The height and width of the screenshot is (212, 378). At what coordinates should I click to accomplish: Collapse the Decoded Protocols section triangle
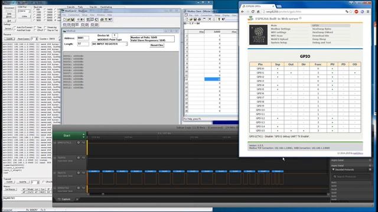point(333,170)
